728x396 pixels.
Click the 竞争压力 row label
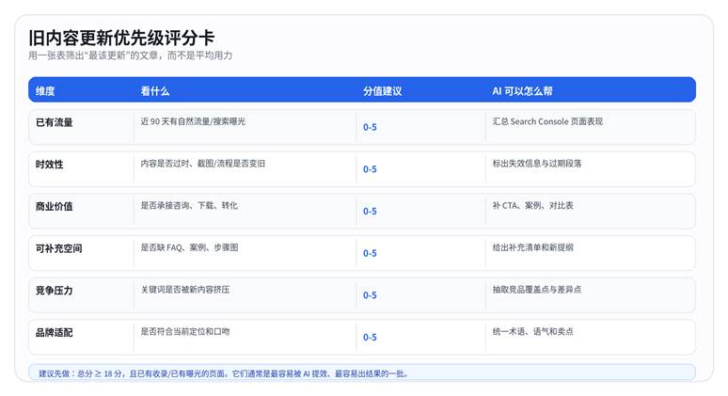pos(55,291)
